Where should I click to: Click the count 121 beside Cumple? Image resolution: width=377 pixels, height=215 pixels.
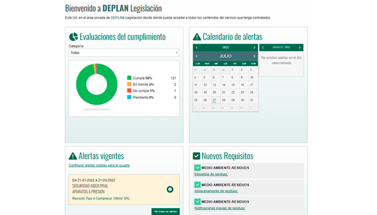[173, 78]
